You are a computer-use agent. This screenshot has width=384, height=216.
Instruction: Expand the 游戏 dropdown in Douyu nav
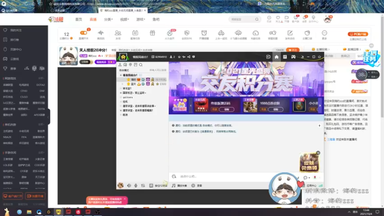click(141, 19)
